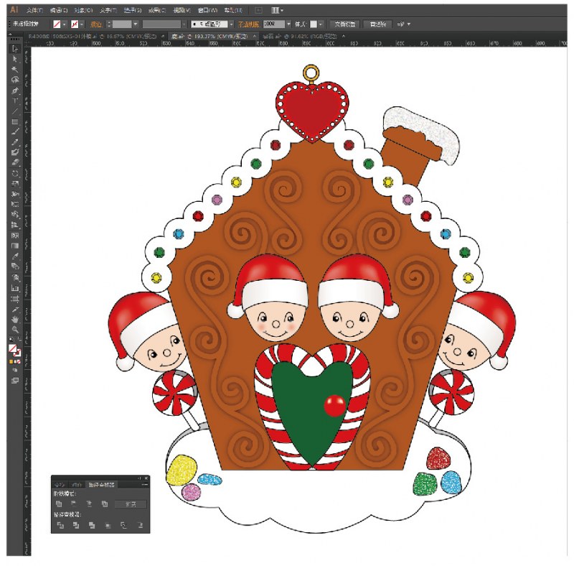The width and height of the screenshot is (574, 566).
Task: Click the Minus Front shape mode icon
Action: pyautogui.click(x=75, y=504)
